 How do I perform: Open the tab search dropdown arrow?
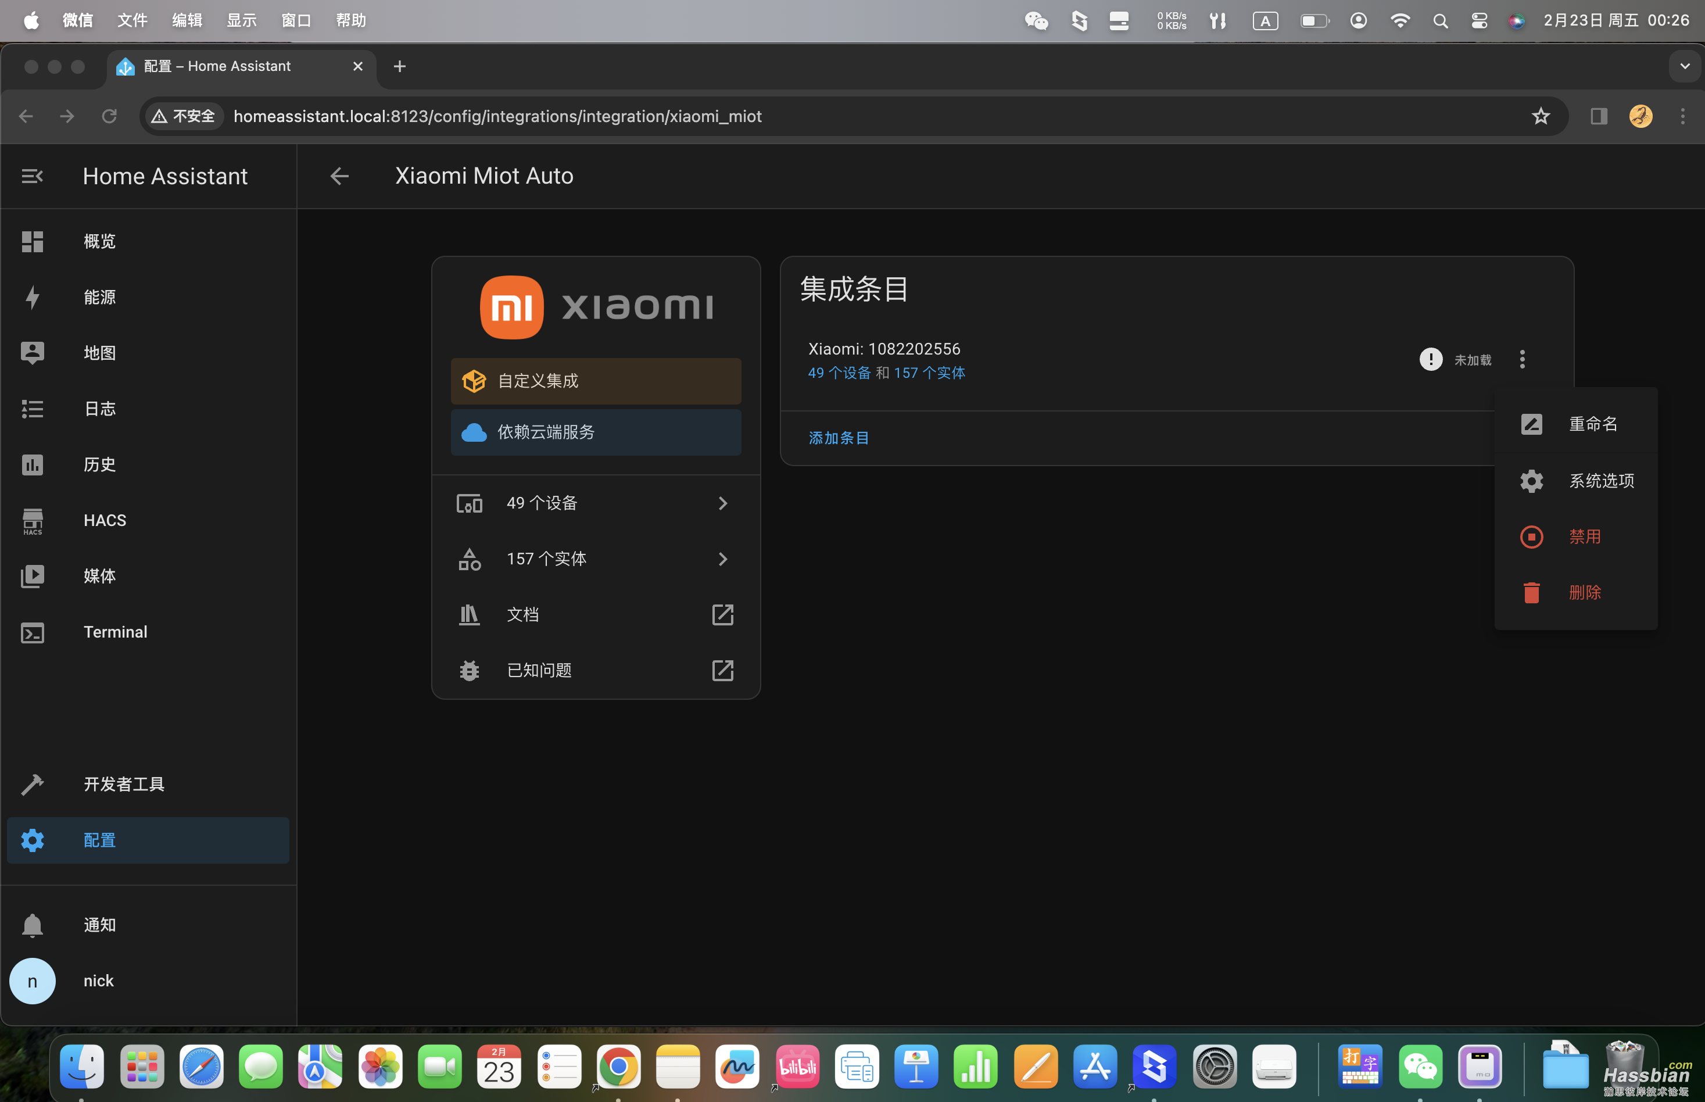1684,66
